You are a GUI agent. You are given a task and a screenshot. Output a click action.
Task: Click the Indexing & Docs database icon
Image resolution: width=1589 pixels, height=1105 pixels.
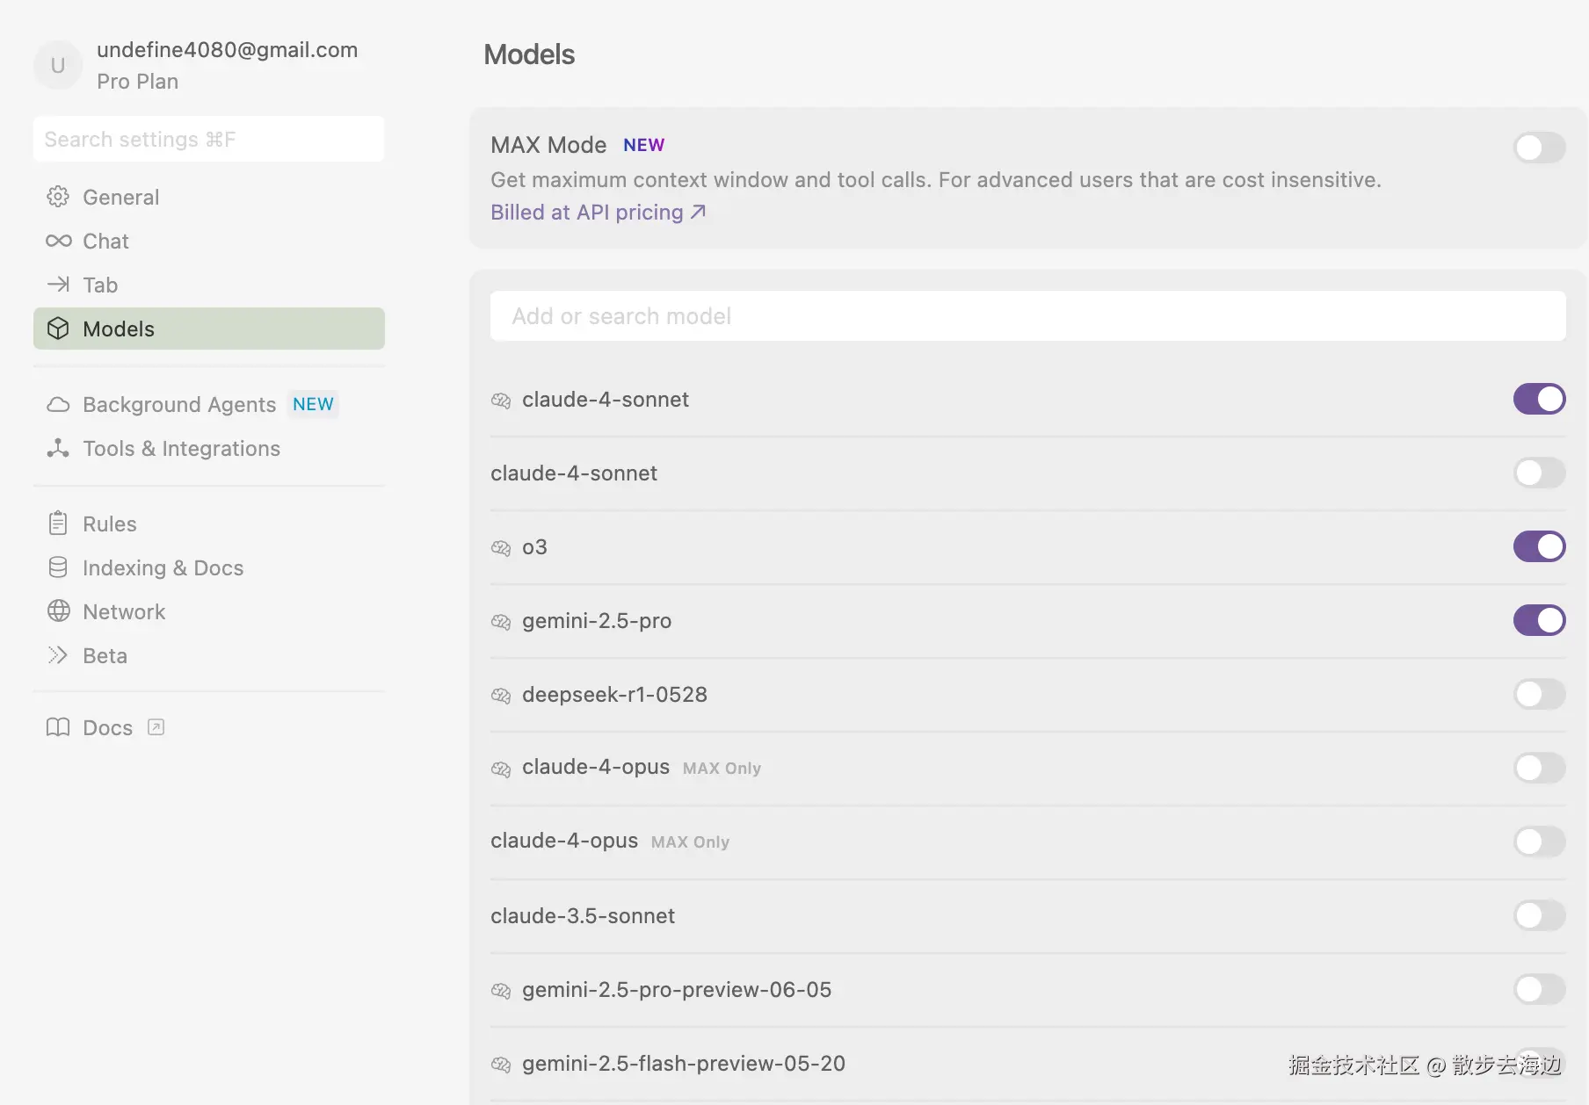(x=58, y=567)
